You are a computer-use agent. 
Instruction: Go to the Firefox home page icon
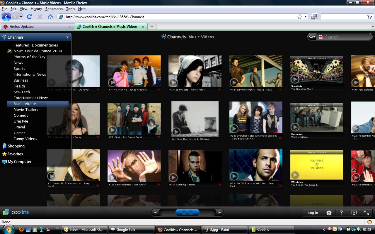[50, 17]
